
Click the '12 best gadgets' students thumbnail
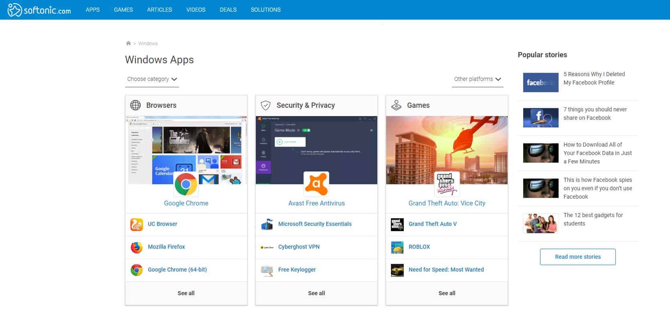(541, 223)
